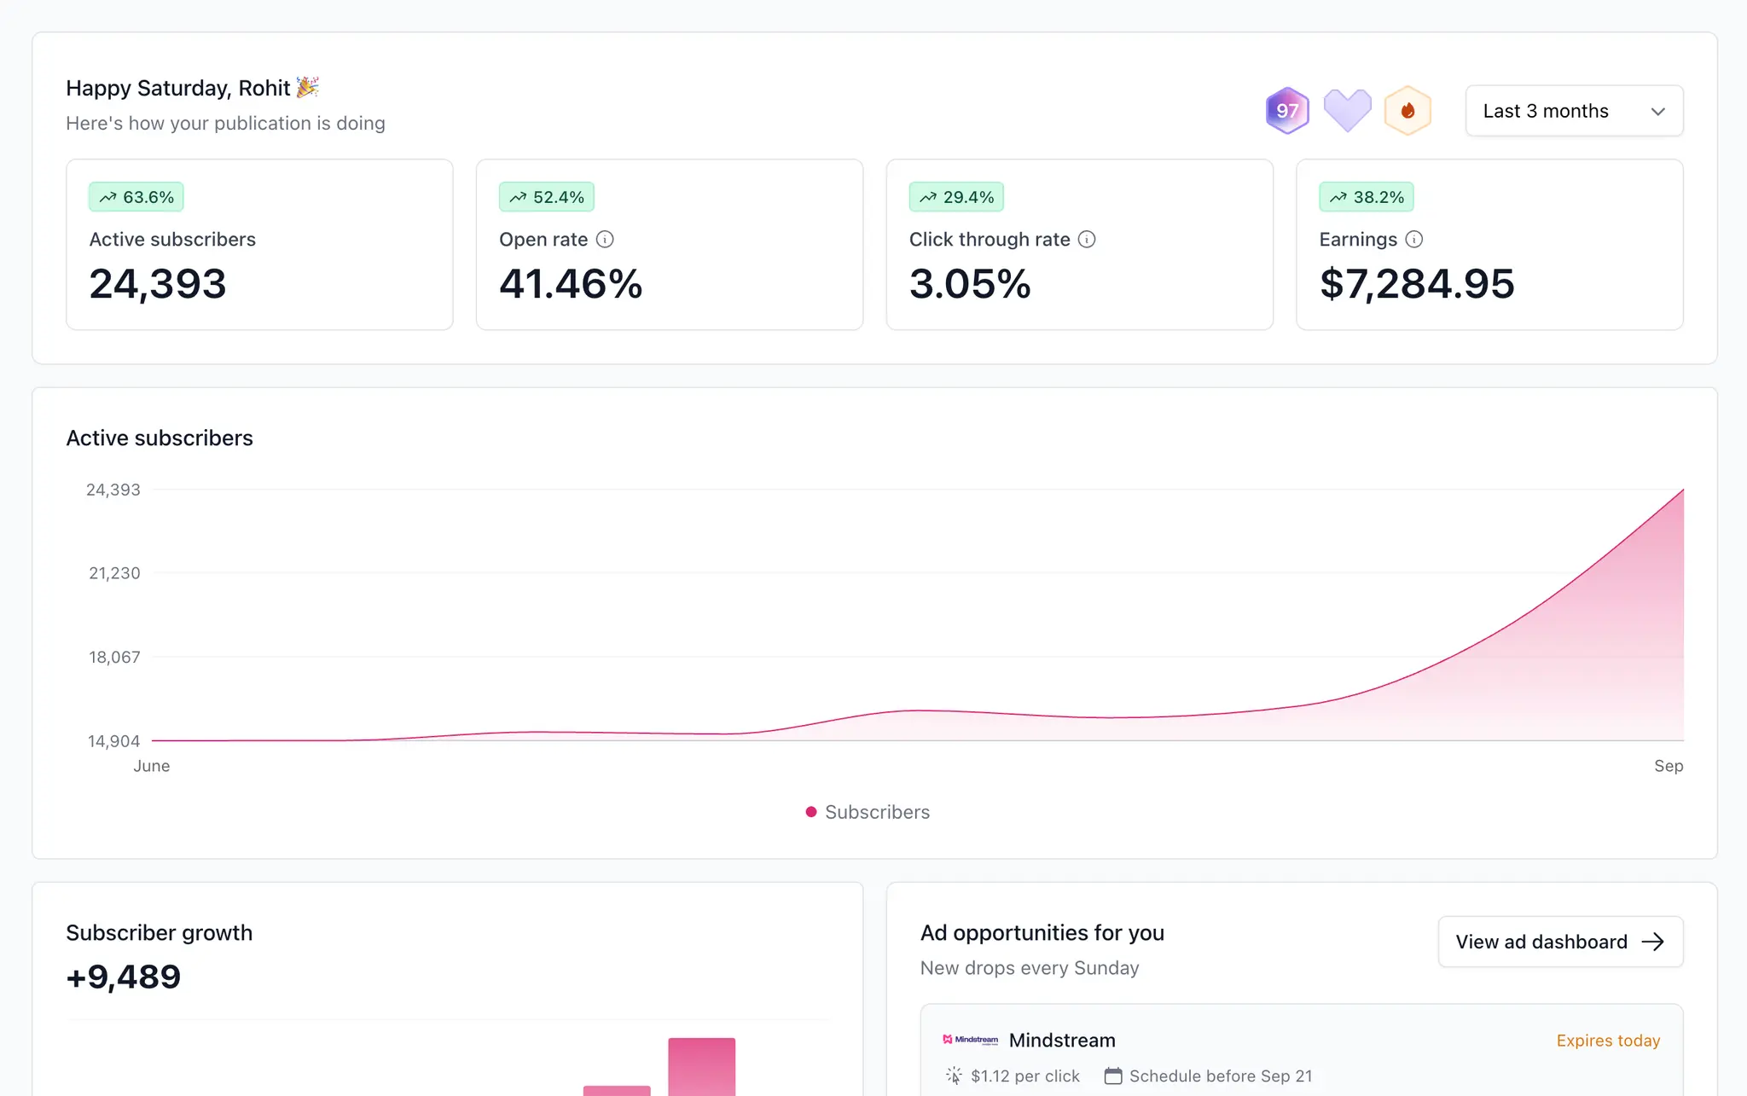Click the chevron on the date range selector
Viewport: 1747px width, 1096px height.
[1657, 112]
